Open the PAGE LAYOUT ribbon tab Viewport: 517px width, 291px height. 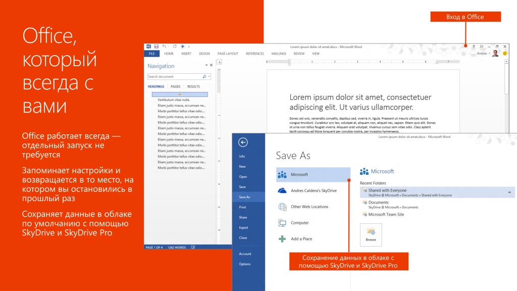pos(228,54)
